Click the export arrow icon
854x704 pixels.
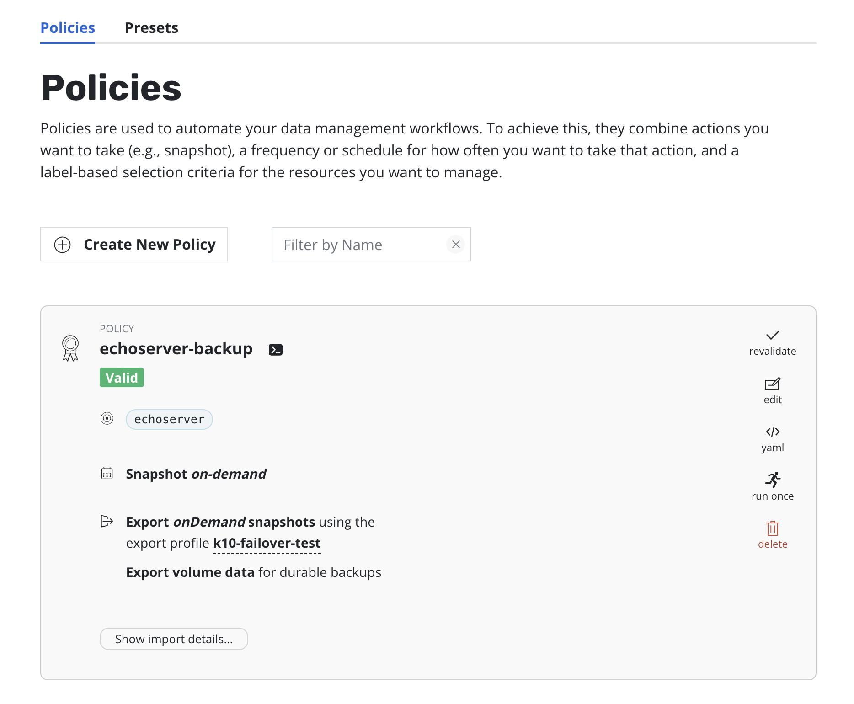coord(107,521)
